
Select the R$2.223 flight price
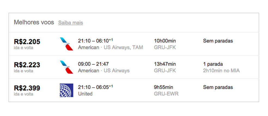tap(27, 65)
